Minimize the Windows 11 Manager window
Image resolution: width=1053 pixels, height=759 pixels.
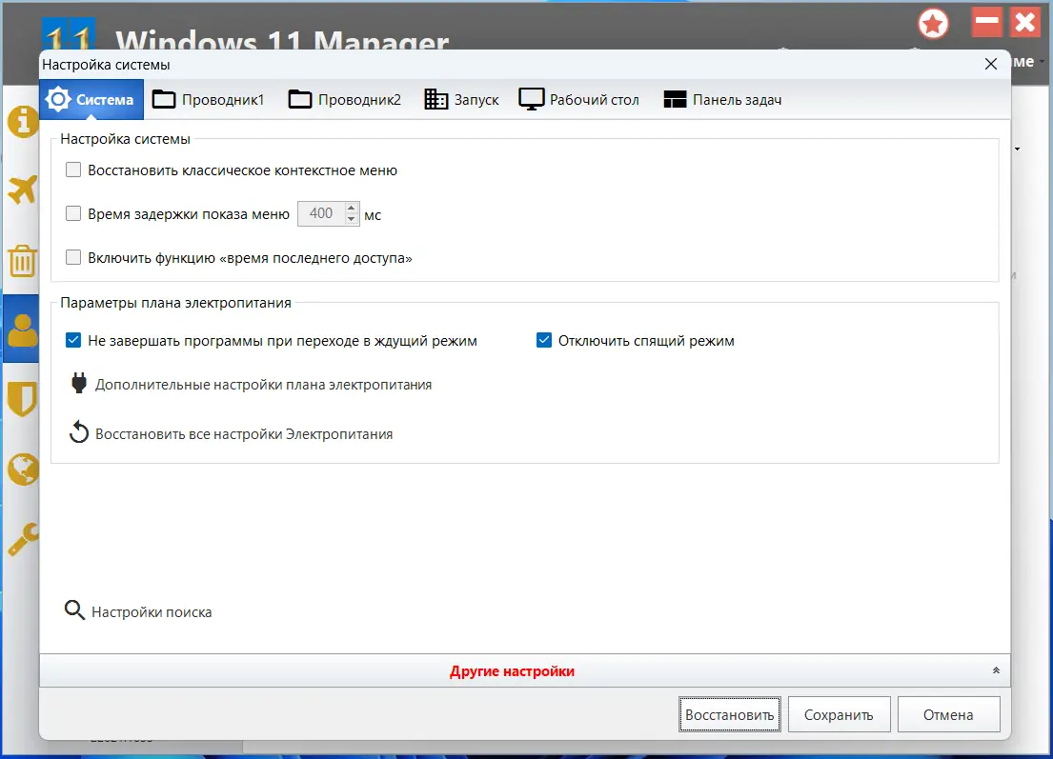pos(986,22)
